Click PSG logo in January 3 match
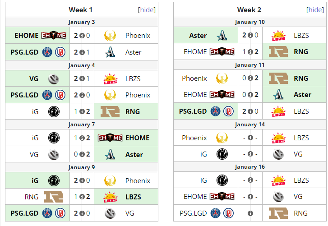328x226 pixels. [47, 52]
